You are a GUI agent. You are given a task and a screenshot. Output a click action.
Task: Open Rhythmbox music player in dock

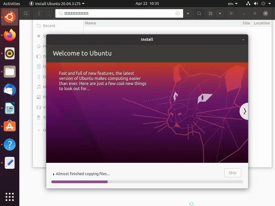[x=10, y=53]
